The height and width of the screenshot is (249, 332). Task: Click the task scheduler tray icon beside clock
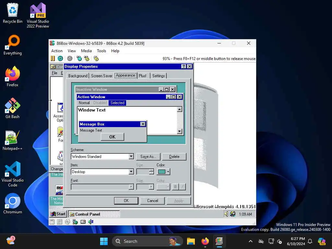pos(233,214)
